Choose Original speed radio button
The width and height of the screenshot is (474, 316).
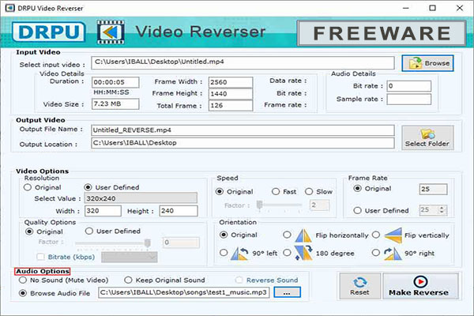[x=220, y=192]
